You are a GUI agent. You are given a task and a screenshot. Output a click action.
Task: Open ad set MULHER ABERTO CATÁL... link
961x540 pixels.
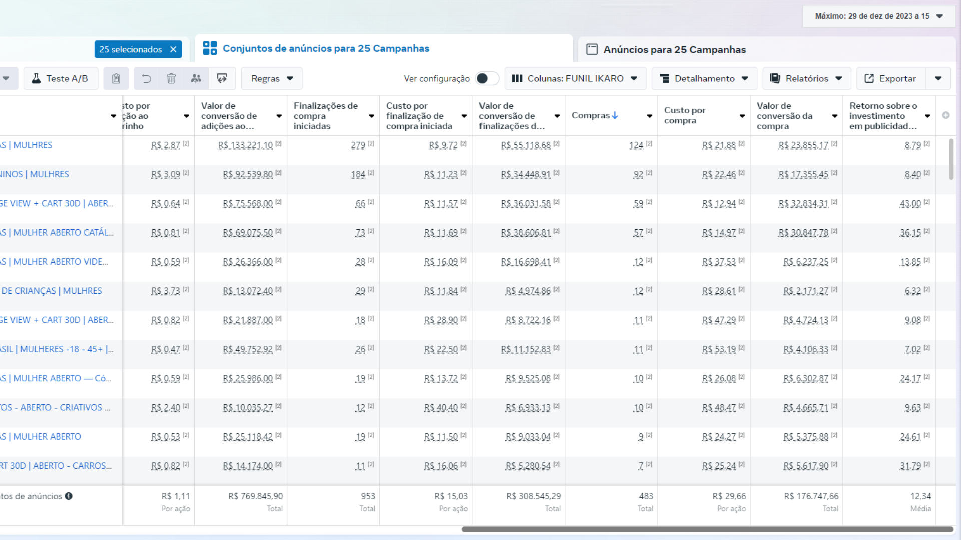pos(57,232)
